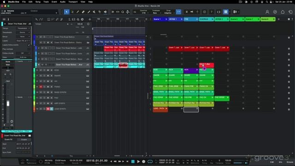
Task: Click the tempo value field in the transport
Action: click(228, 160)
